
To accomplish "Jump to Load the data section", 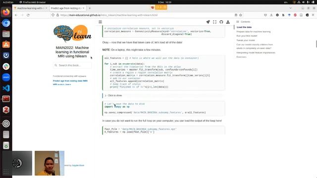I will (244, 27).
